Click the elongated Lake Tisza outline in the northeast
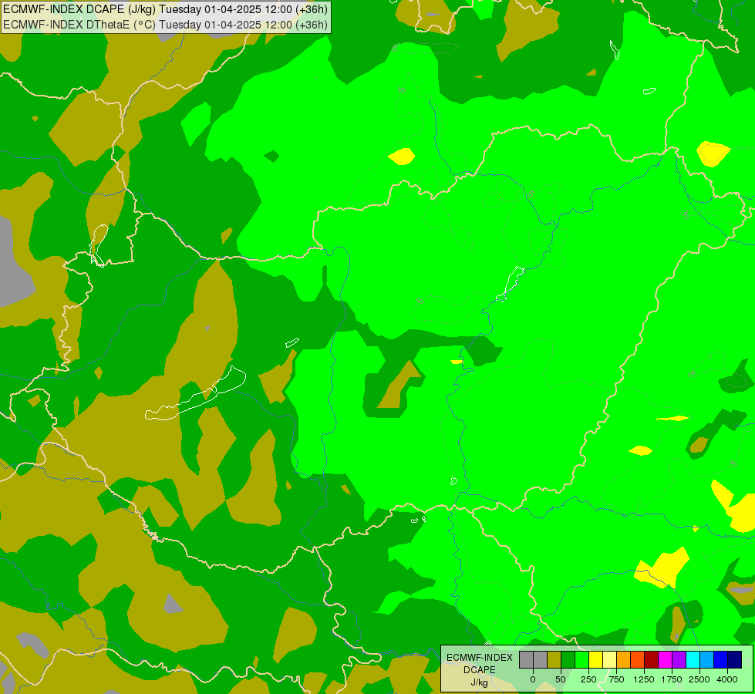Viewport: 755px width, 694px height. [509, 284]
